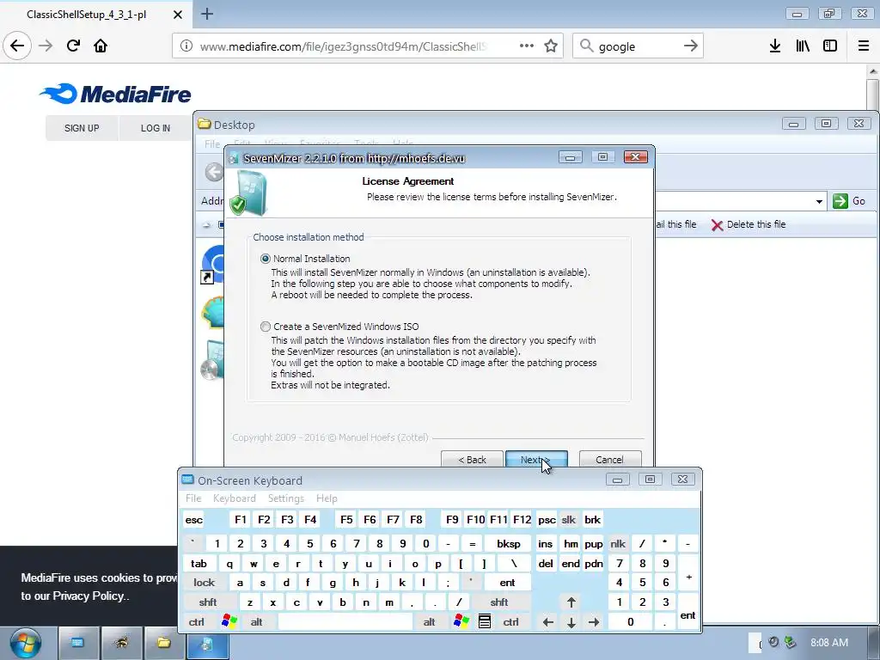
Task: Click the SIGN UP button on MediaFire
Action: (82, 128)
